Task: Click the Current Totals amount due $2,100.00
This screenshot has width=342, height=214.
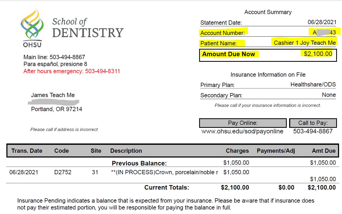Action: pos(322,188)
